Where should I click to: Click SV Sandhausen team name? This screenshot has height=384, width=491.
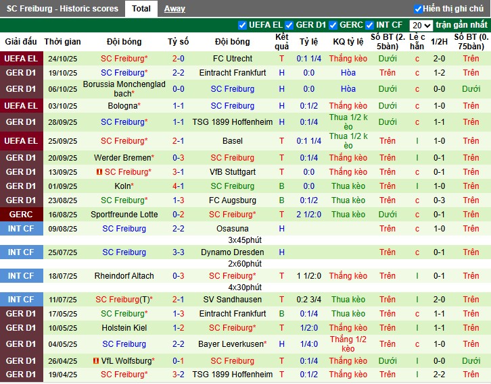(233, 300)
